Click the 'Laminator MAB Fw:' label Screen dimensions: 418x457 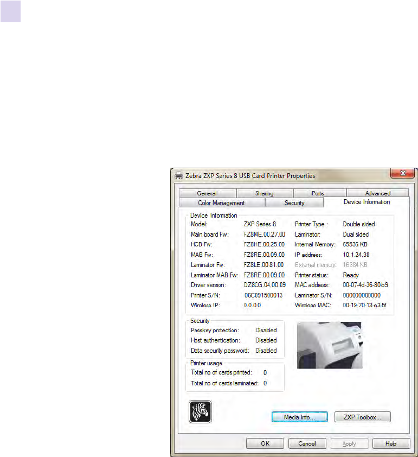215,275
